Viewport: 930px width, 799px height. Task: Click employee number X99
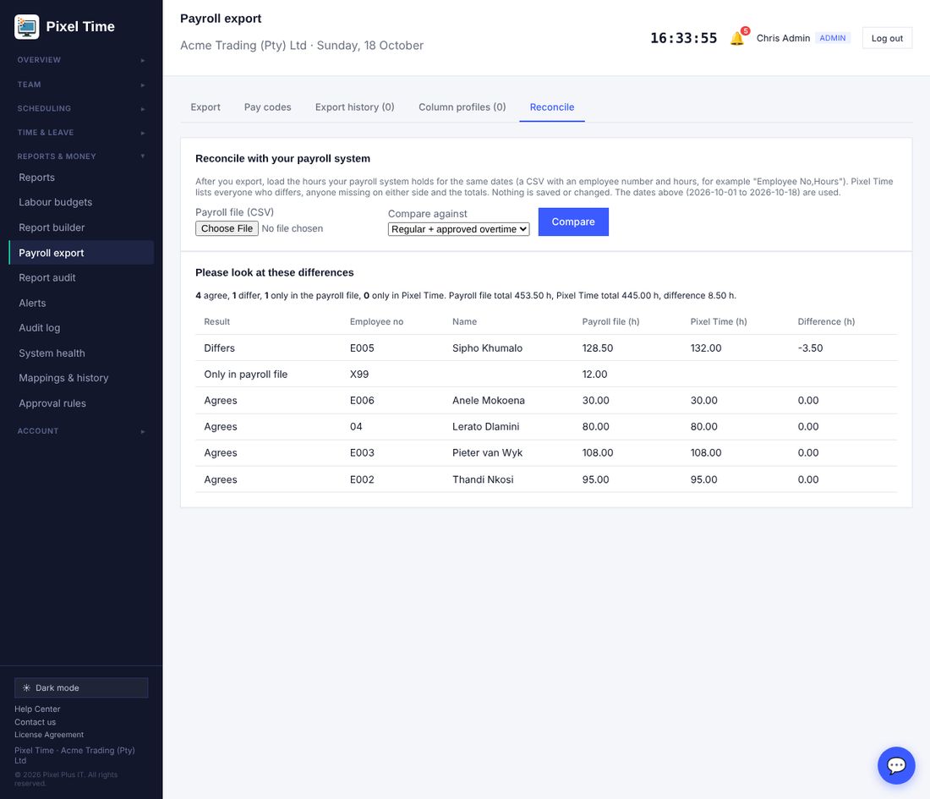click(358, 375)
